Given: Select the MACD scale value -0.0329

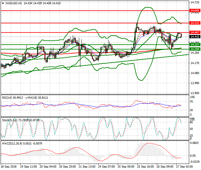Looking at the screenshot, I should click(x=195, y=162).
